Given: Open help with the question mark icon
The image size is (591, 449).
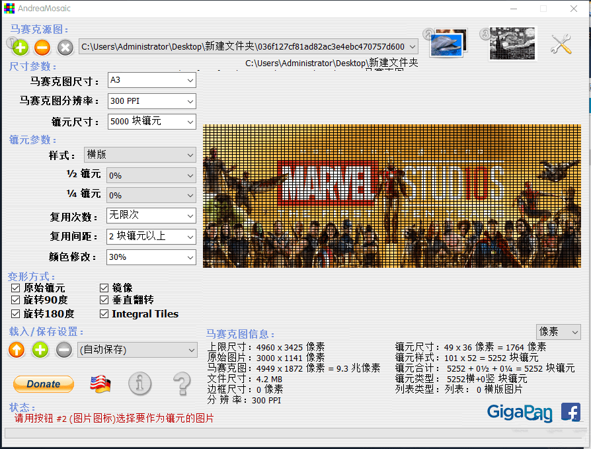Looking at the screenshot, I should click(181, 384).
